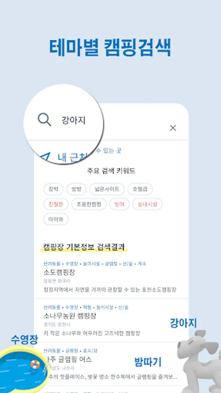The image size is (221, 393).
Task: Open the 나주 글램핑 result
Action: [x=111, y=364]
